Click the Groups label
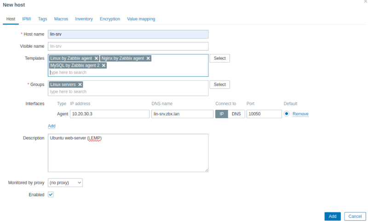The image size is (368, 222). [37, 85]
